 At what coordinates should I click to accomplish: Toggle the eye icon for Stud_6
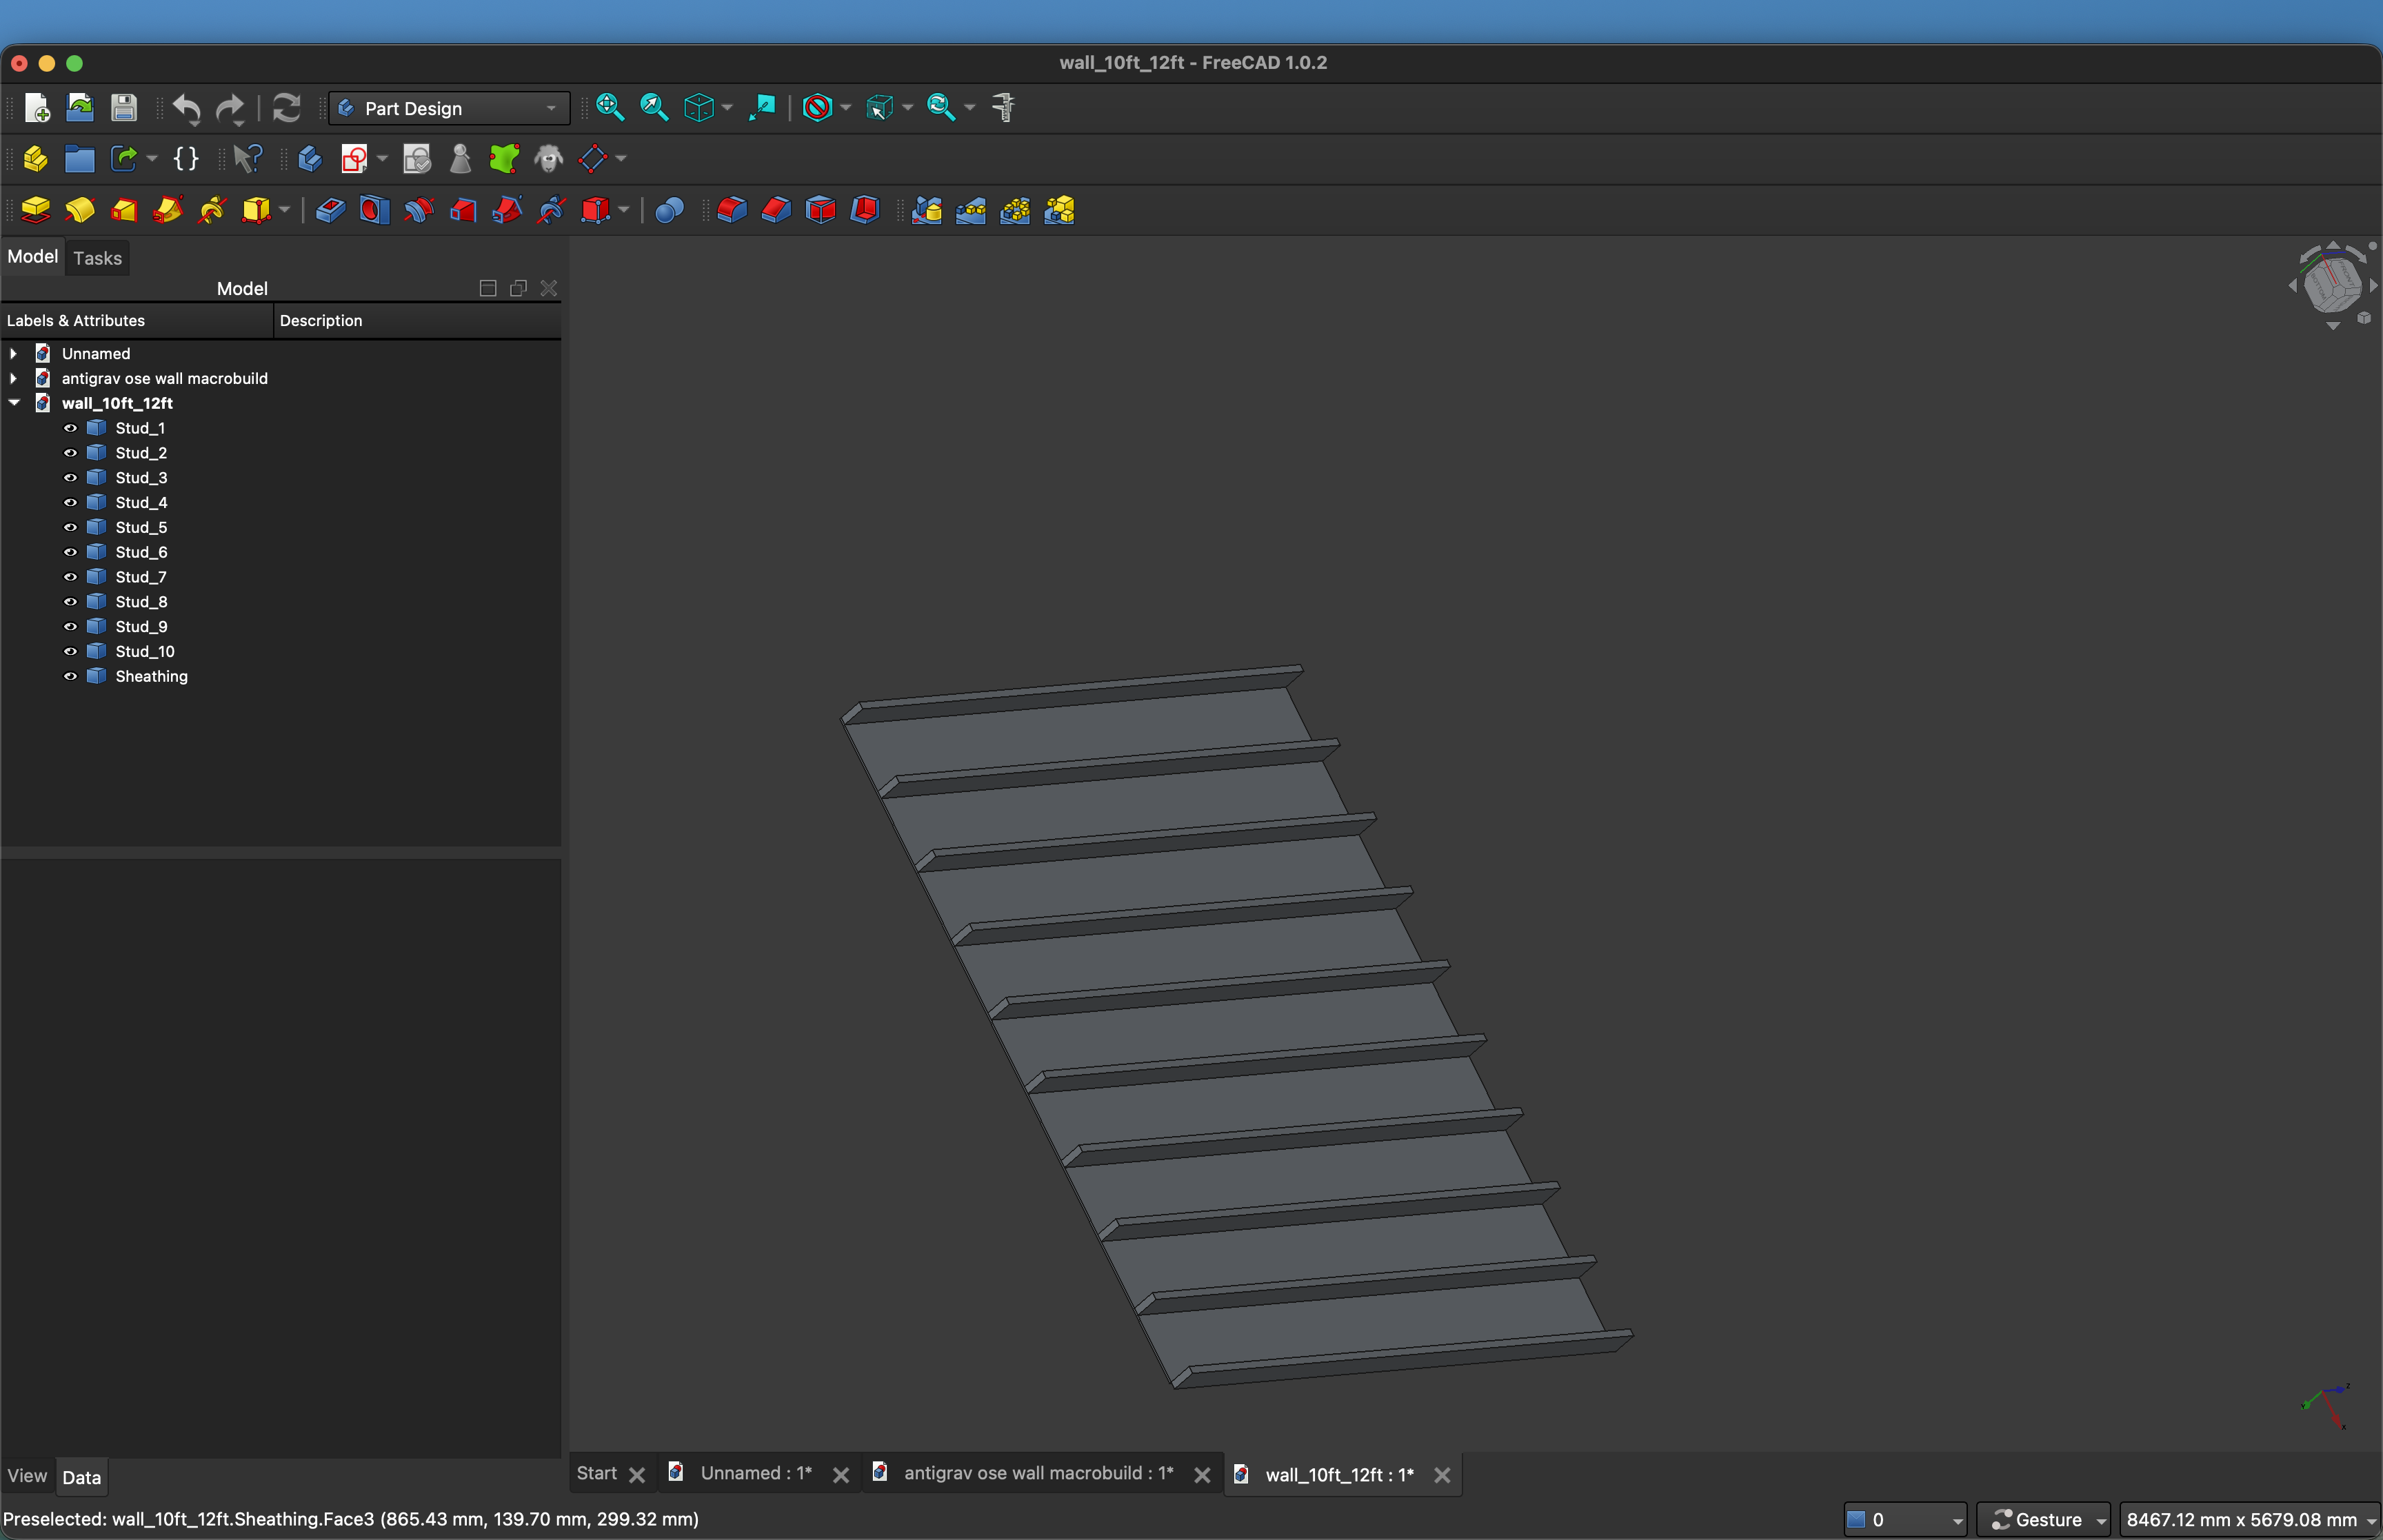point(70,552)
